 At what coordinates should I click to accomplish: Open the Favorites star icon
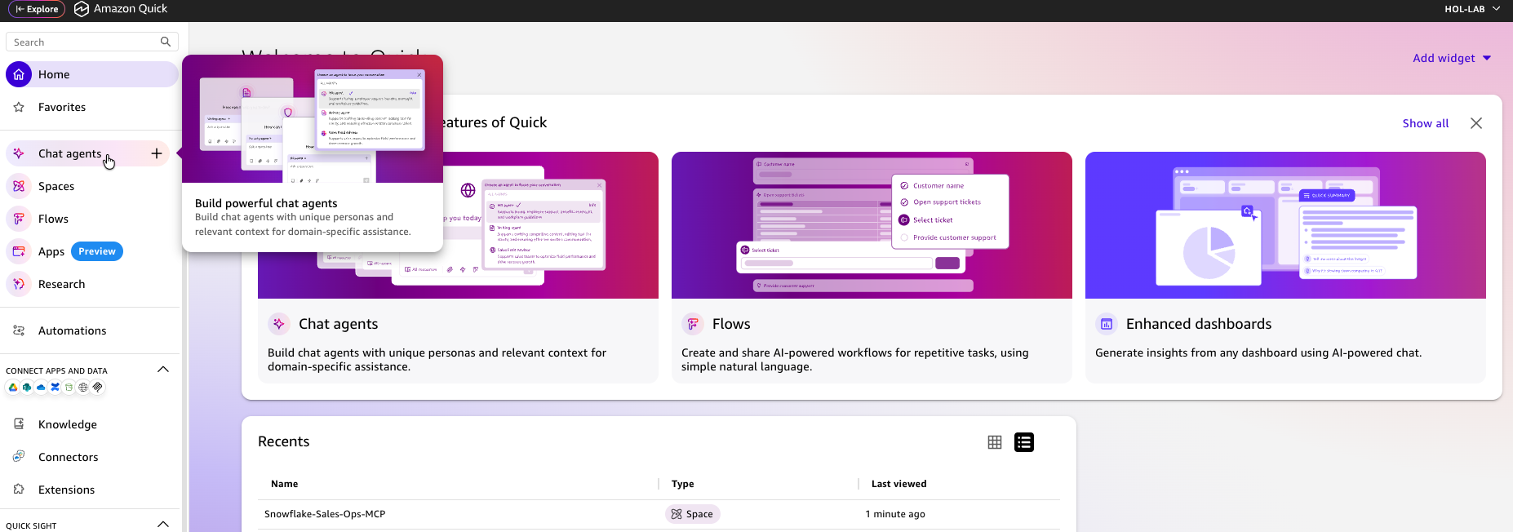point(19,107)
